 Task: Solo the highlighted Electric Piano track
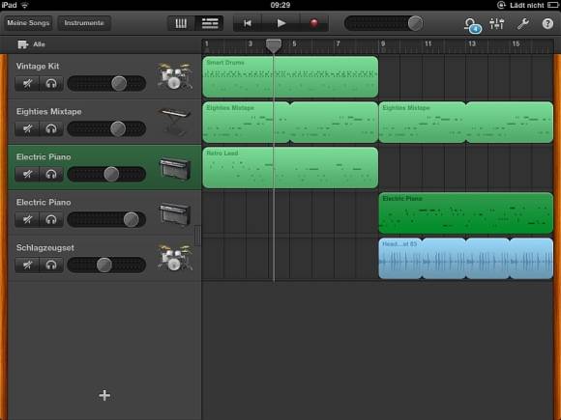pyautogui.click(x=51, y=175)
